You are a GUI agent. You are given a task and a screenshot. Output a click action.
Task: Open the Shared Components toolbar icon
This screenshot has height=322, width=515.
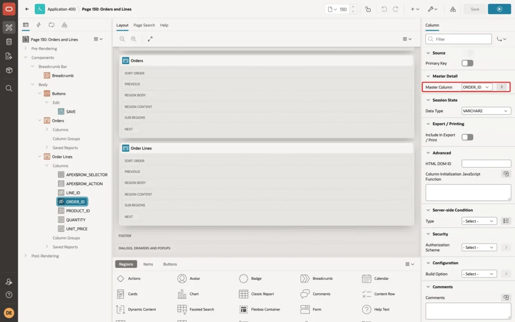pos(453,9)
